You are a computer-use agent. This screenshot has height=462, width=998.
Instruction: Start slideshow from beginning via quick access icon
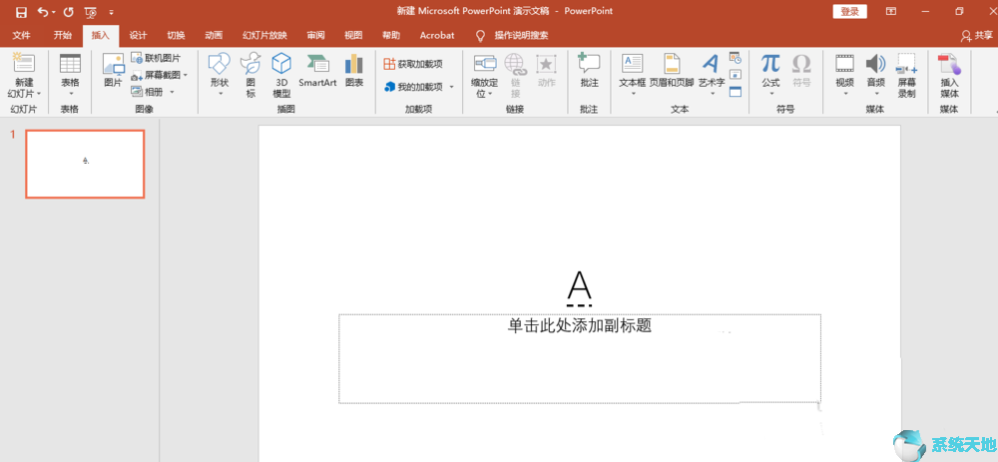tap(91, 12)
